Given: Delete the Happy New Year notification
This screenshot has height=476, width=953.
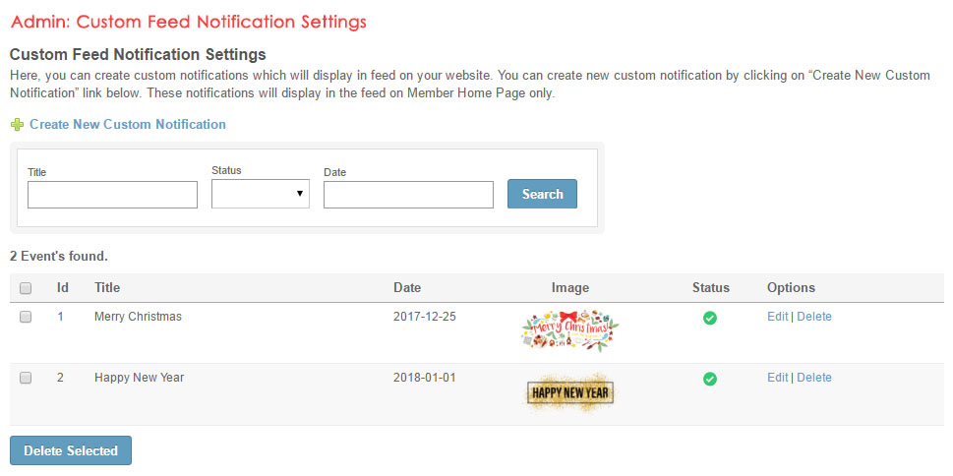Looking at the screenshot, I should pyautogui.click(x=814, y=378).
